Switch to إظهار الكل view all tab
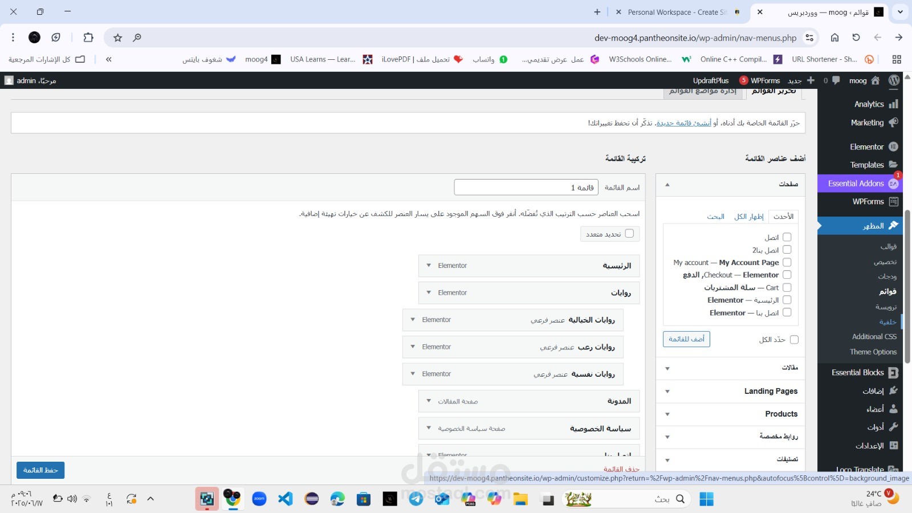 (748, 217)
